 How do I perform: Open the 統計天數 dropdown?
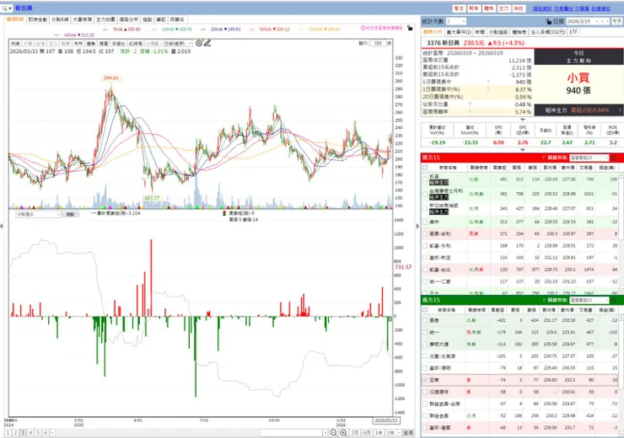pos(456,21)
